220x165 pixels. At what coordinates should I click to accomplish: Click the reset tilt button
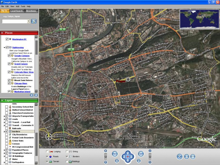click(x=139, y=161)
